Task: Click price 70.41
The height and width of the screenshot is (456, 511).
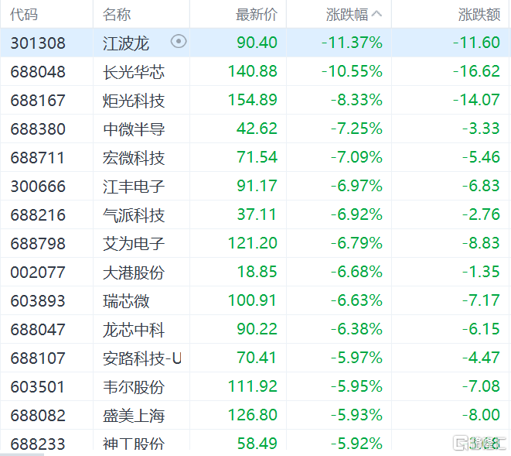Action: 257,358
